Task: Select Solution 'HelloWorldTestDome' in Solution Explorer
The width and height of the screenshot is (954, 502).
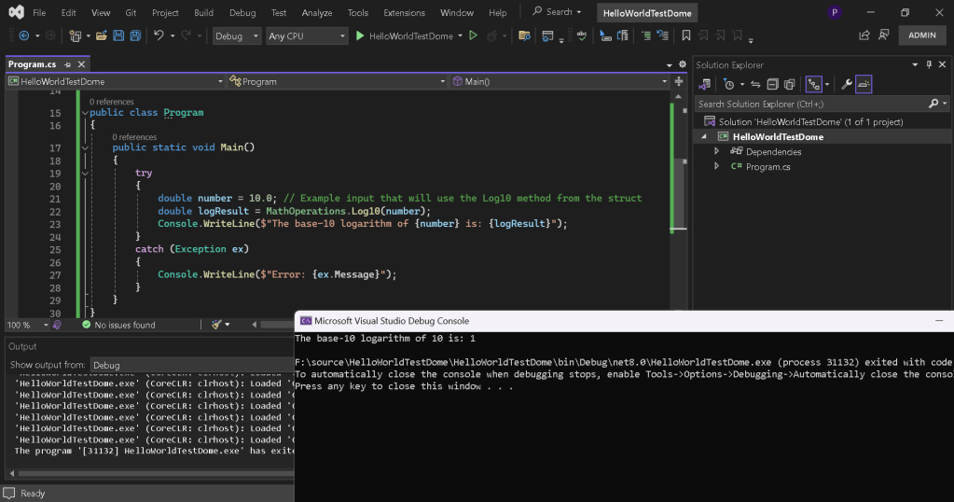Action: point(803,121)
